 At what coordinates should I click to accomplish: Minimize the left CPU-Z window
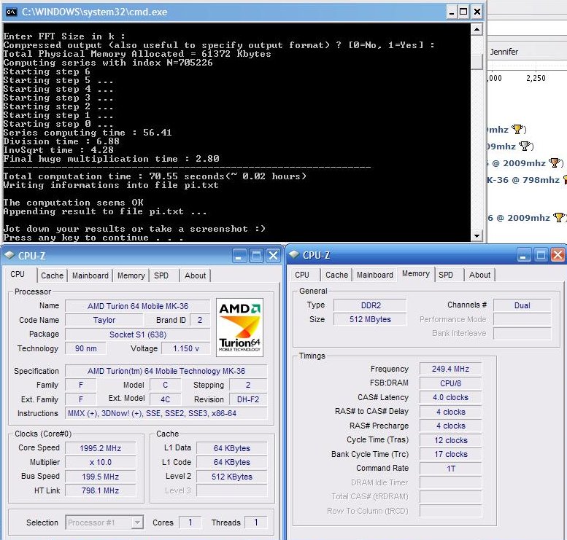pos(239,256)
